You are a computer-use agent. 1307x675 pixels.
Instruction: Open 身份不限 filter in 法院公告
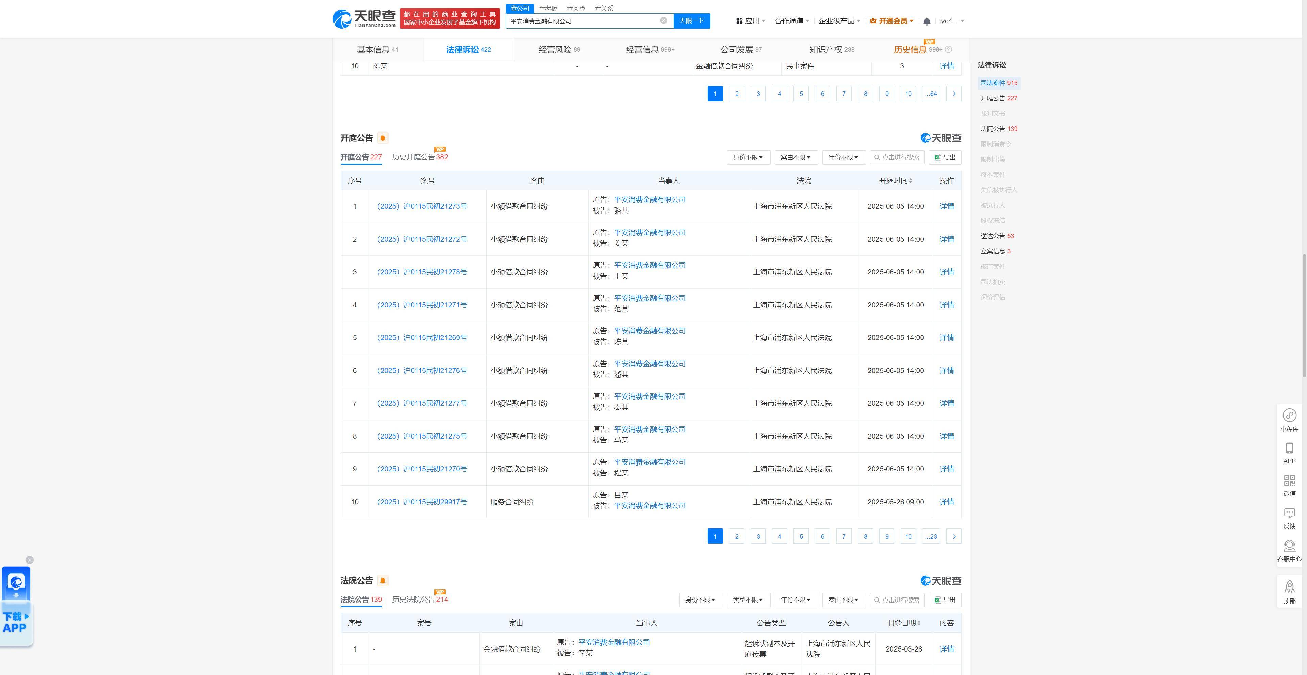tap(701, 600)
